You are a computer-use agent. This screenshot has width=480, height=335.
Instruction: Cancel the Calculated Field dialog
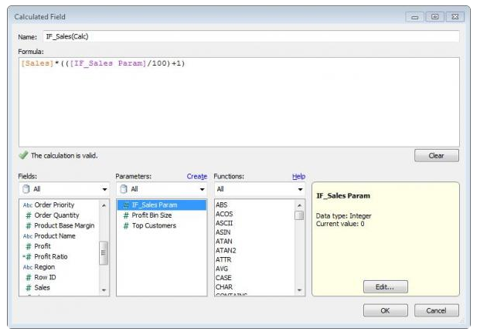point(436,310)
